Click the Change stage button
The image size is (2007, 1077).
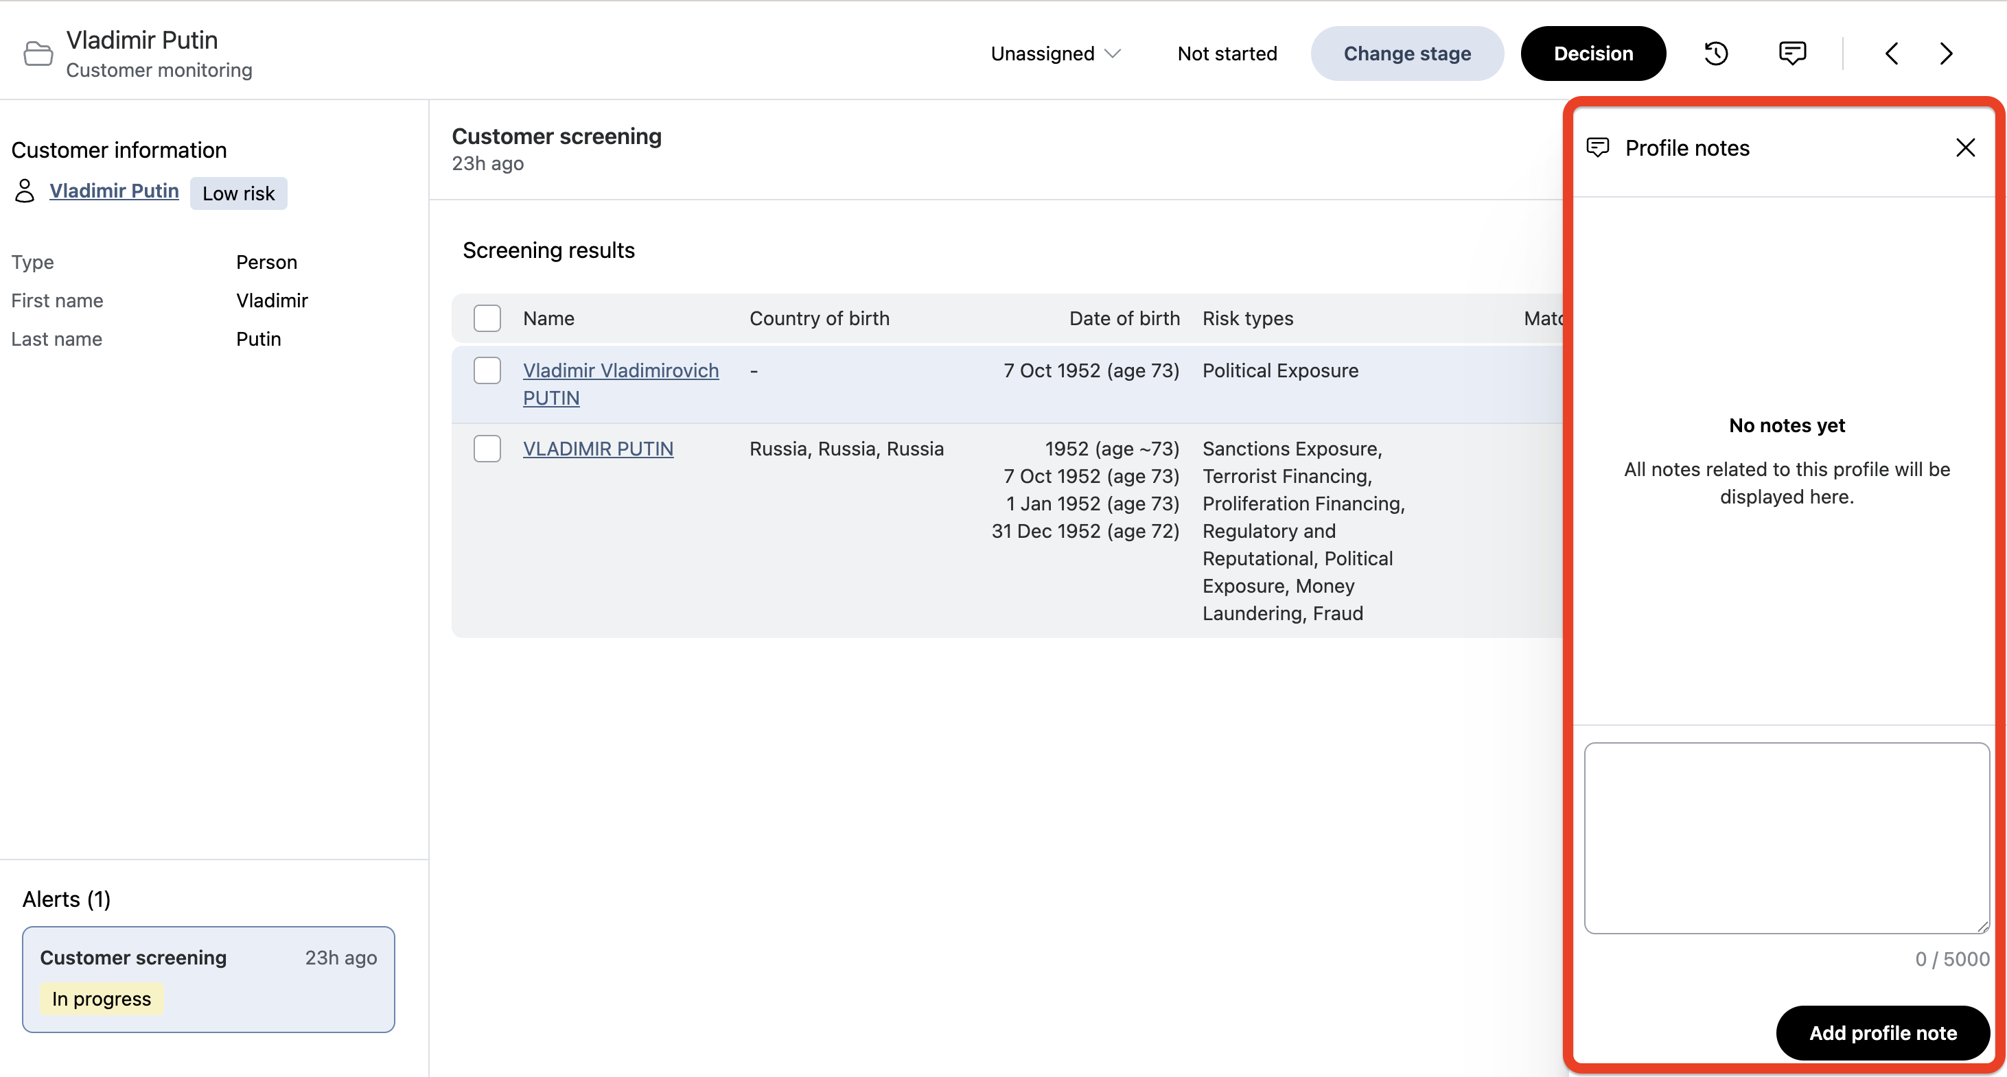click(1406, 54)
